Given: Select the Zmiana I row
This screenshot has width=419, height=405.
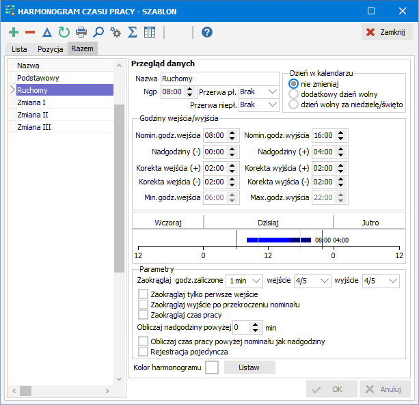Looking at the screenshot, I should click(x=65, y=102).
